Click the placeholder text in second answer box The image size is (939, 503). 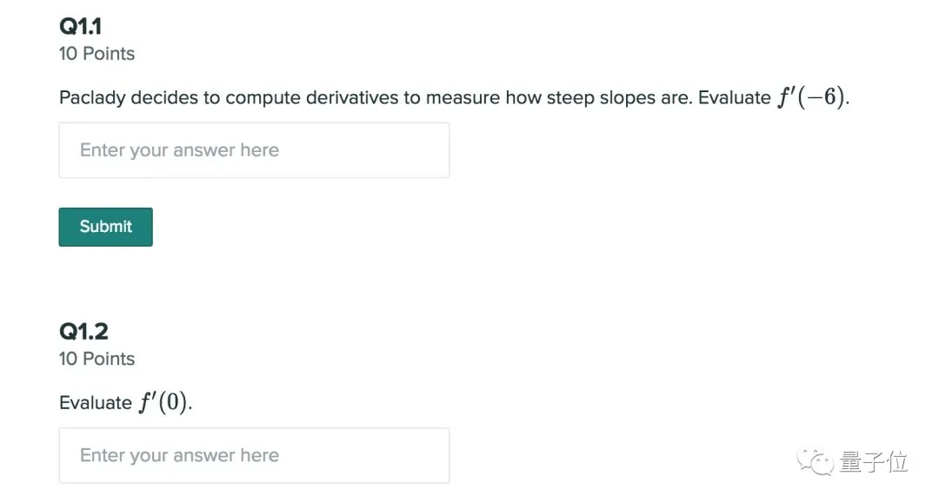tap(179, 455)
